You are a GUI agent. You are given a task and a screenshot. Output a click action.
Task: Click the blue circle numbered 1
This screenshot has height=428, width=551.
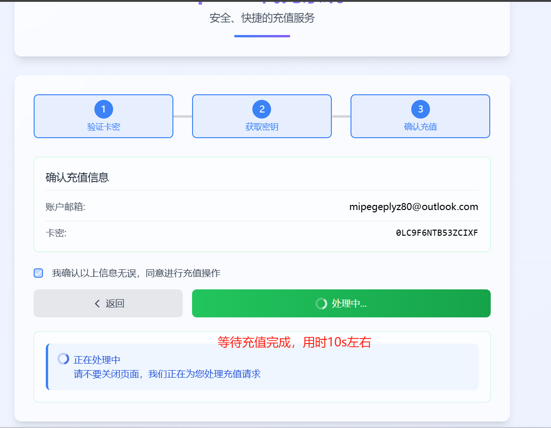pos(104,109)
